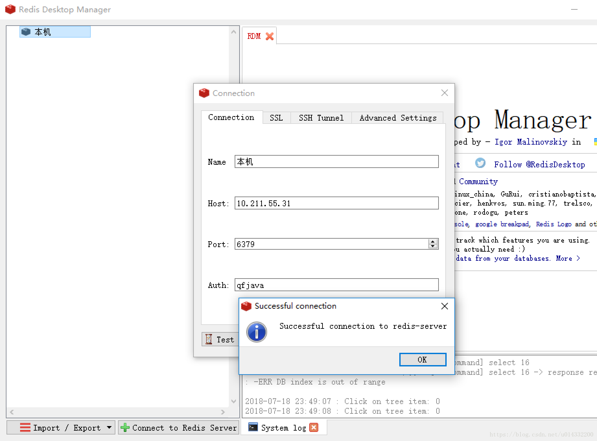The image size is (597, 441).
Task: Click the Twitter bird icon
Action: point(480,163)
